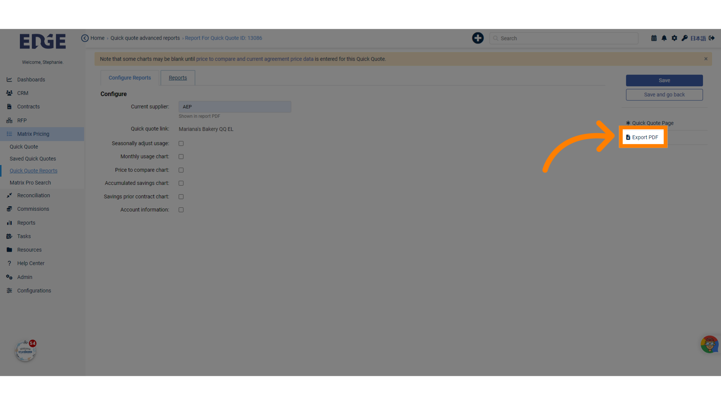
Task: Click the Reconciliation arrows icon
Action: (9, 195)
